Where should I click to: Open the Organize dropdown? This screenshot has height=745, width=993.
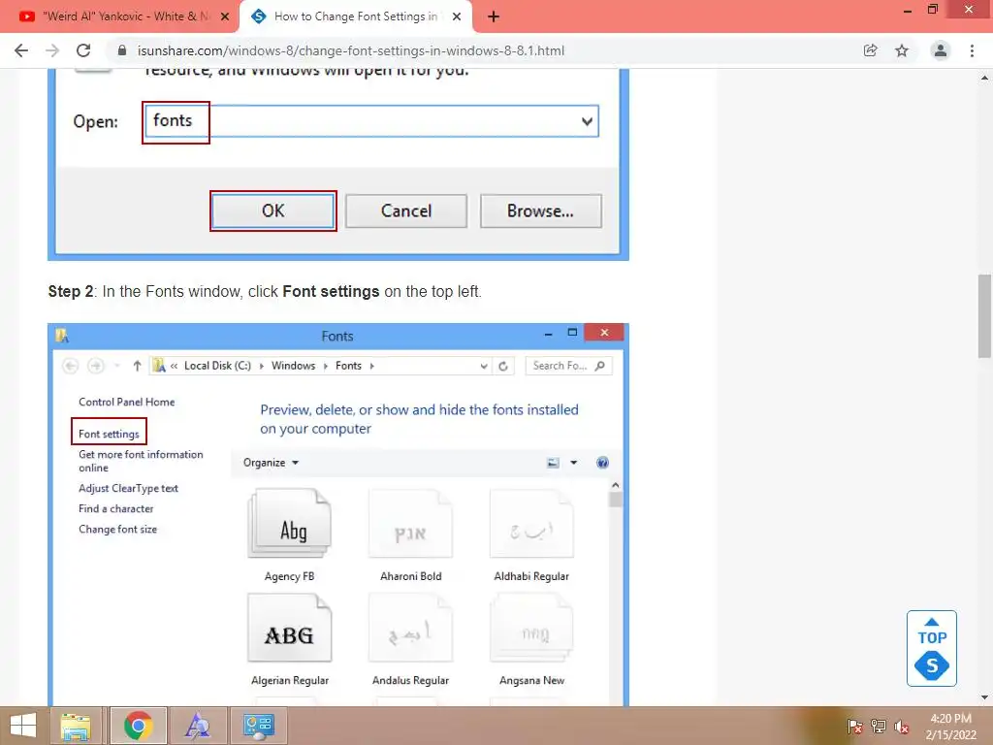pyautogui.click(x=271, y=463)
